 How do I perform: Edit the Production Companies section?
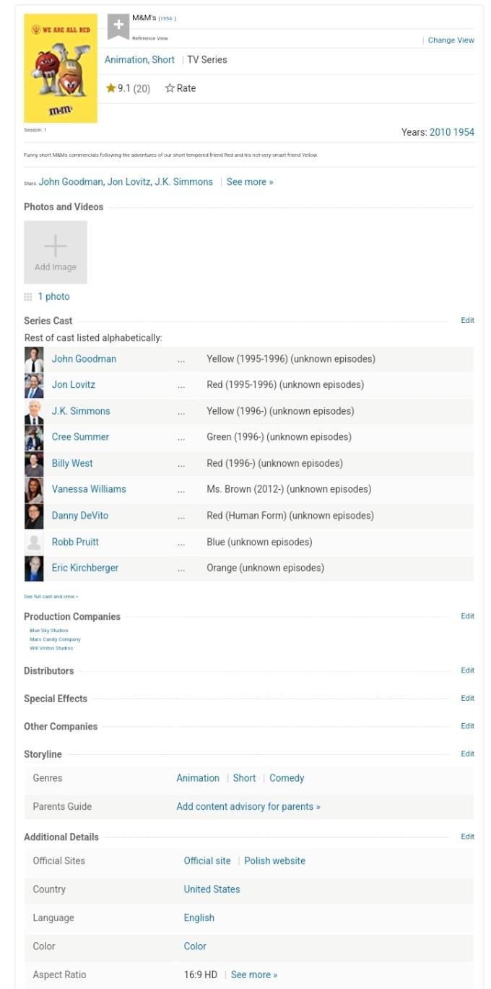point(467,616)
